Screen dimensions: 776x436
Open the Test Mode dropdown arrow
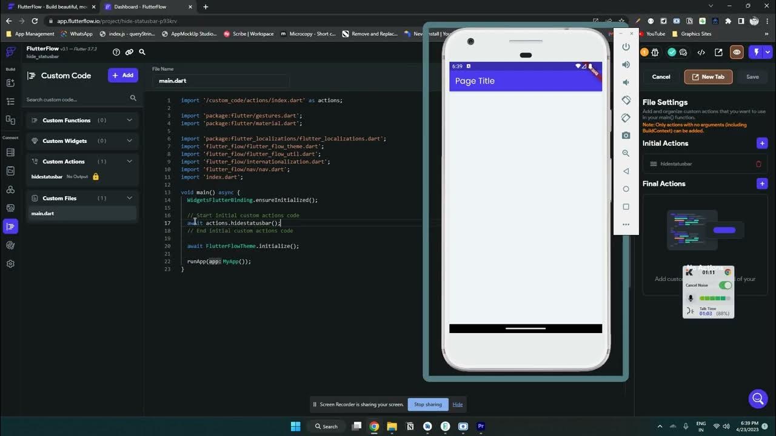click(x=768, y=52)
